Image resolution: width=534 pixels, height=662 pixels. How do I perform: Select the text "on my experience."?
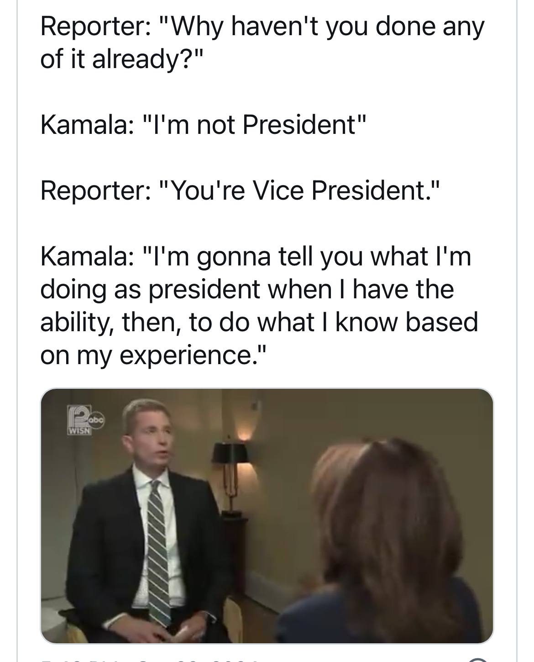pos(152,355)
